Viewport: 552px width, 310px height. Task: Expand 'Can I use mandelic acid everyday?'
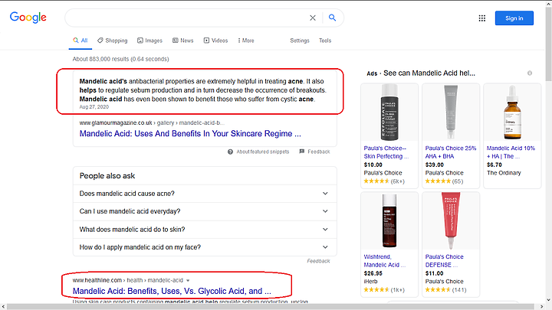(x=205, y=211)
